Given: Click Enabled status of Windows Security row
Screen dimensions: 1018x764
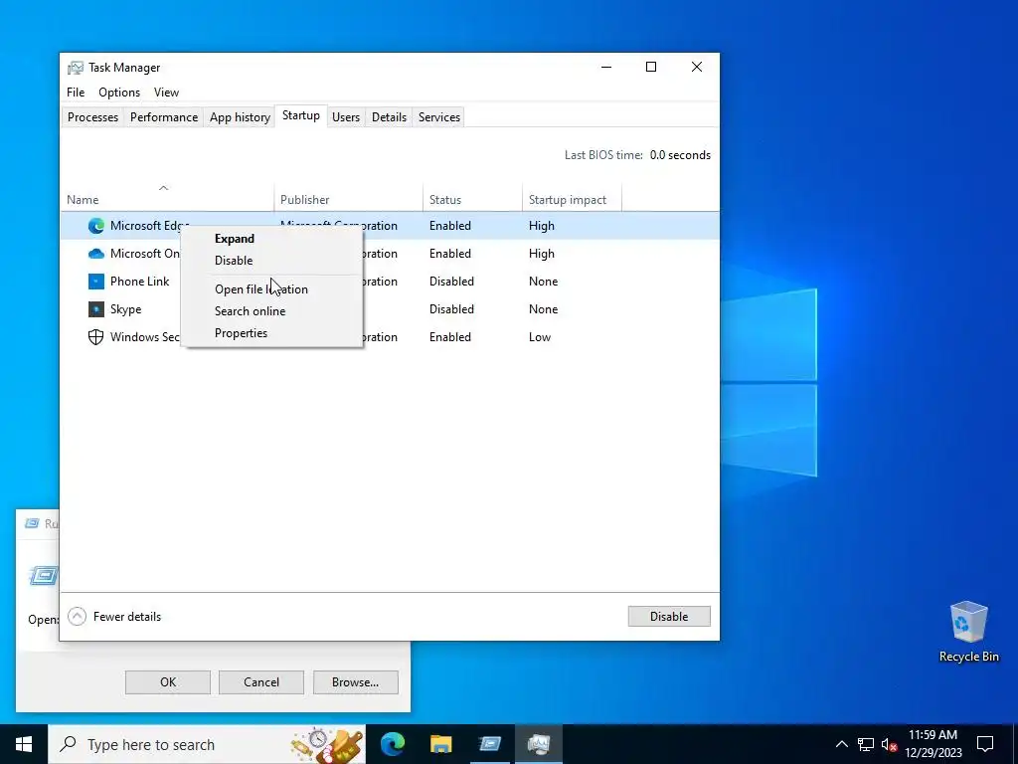Looking at the screenshot, I should point(450,337).
